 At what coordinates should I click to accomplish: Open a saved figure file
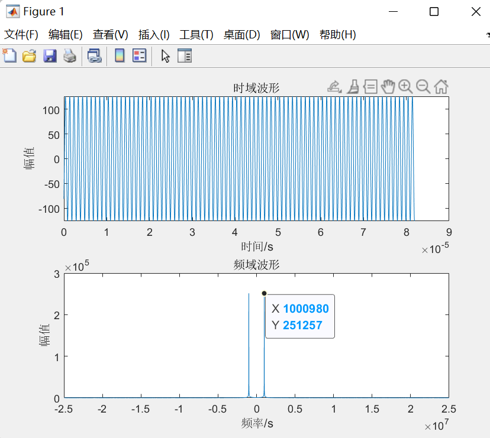(29, 55)
